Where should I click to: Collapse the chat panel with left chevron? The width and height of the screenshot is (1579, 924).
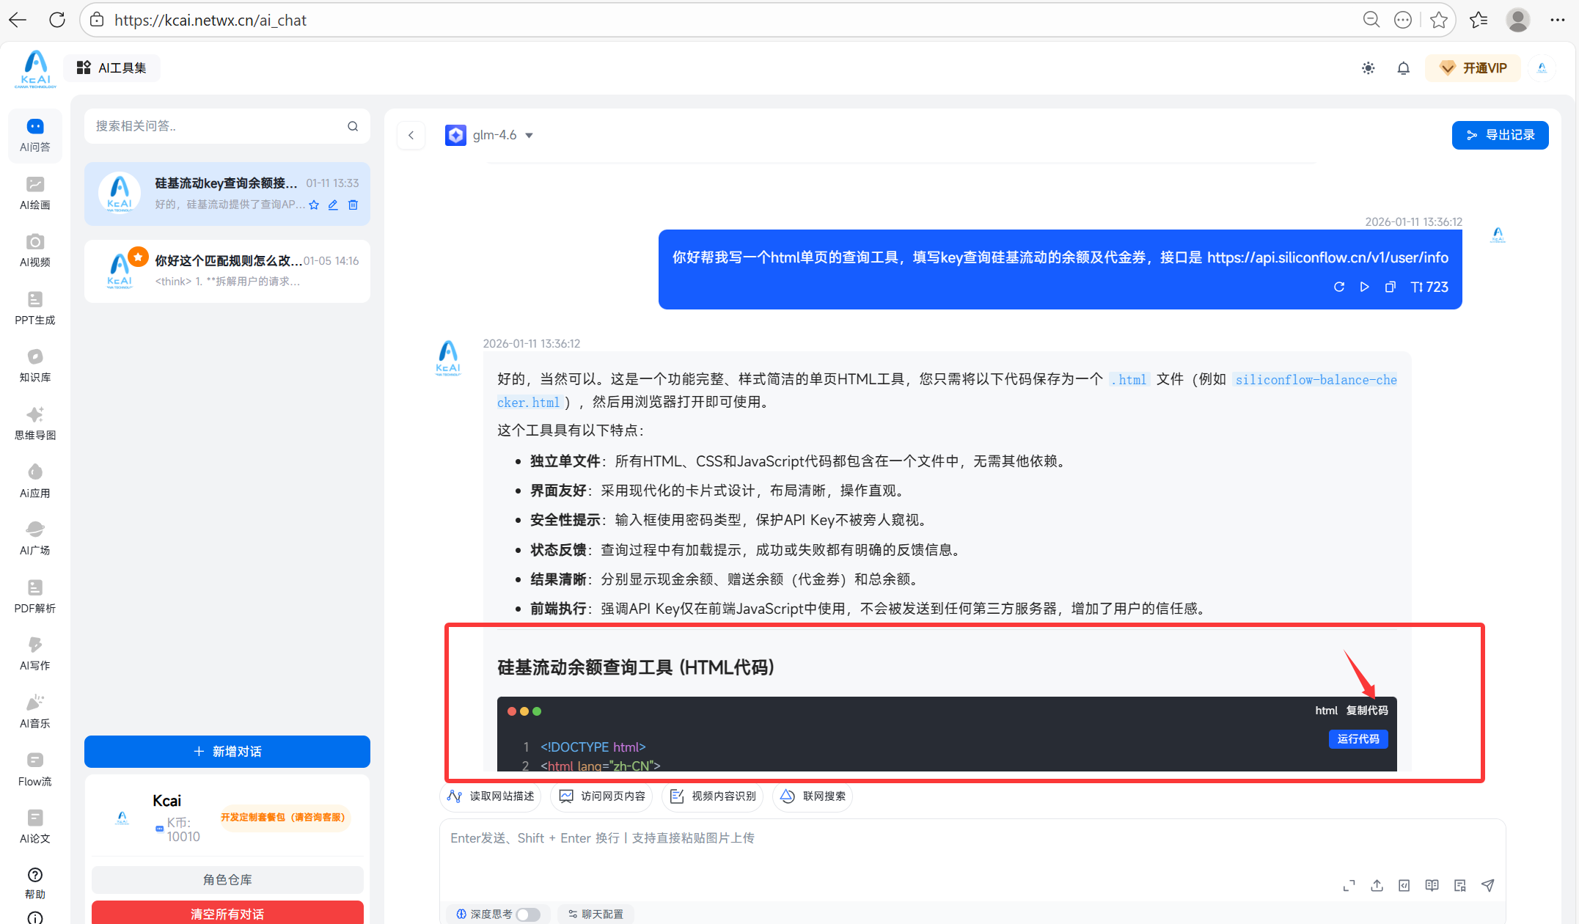411,135
